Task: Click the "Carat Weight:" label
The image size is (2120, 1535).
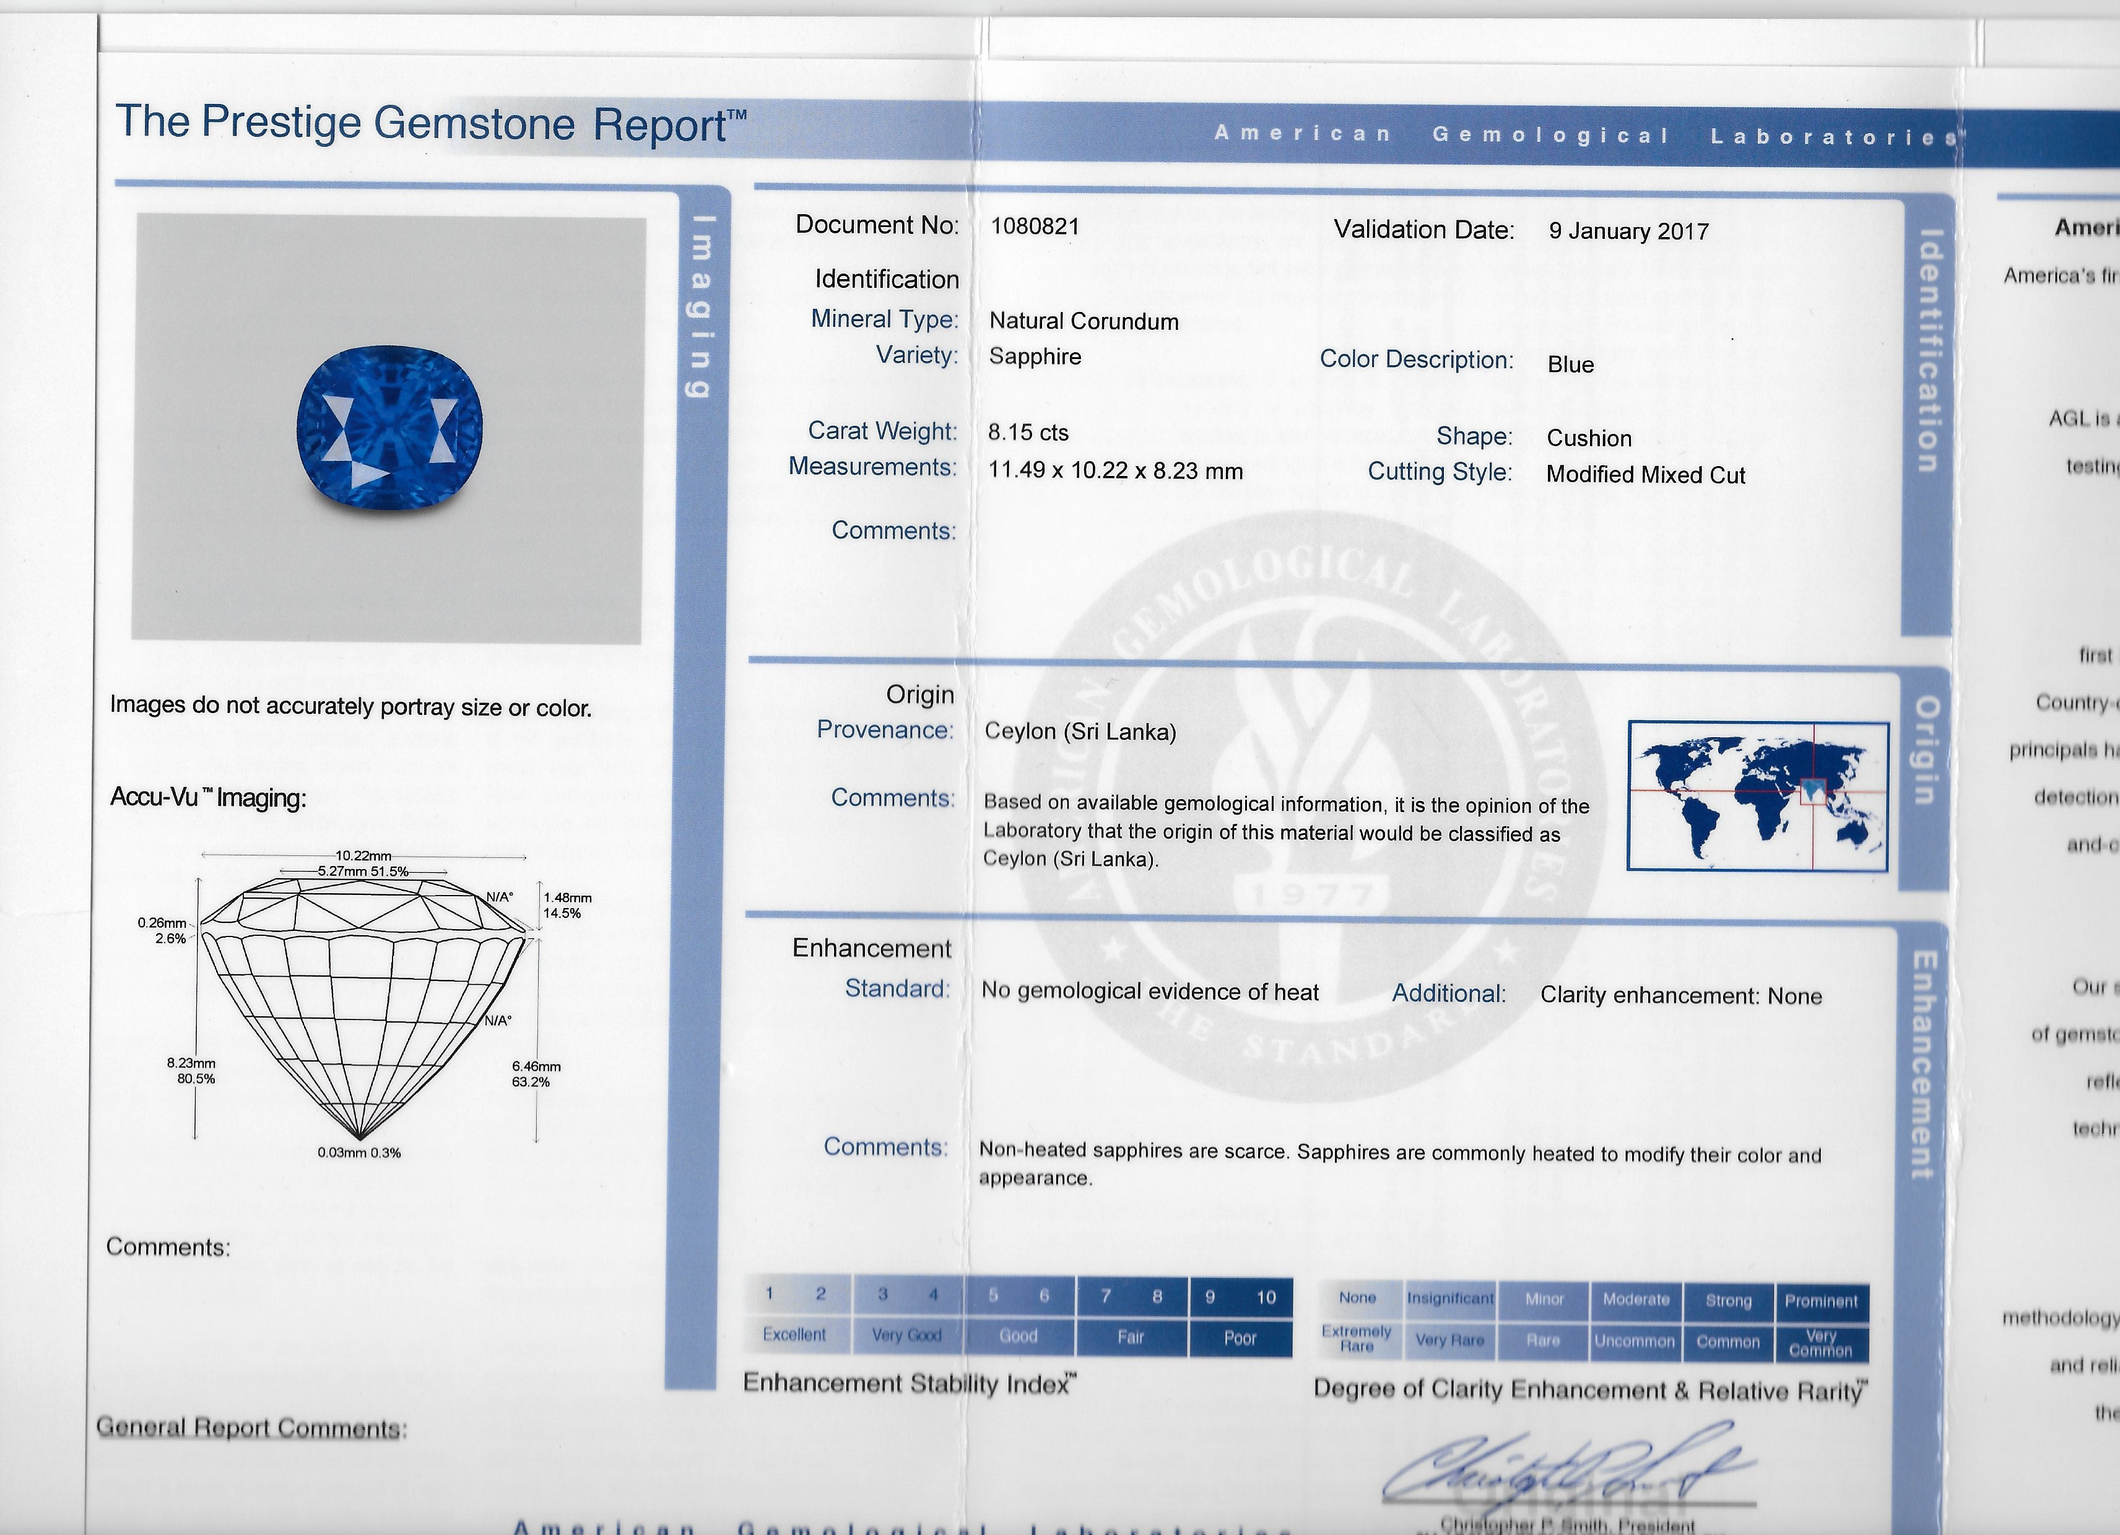Action: (882, 431)
